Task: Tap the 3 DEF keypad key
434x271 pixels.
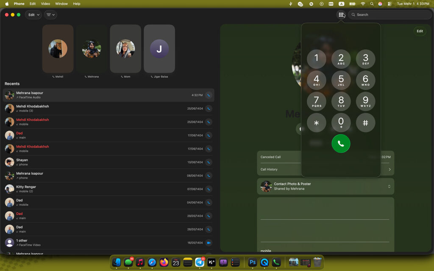Action: click(365, 59)
